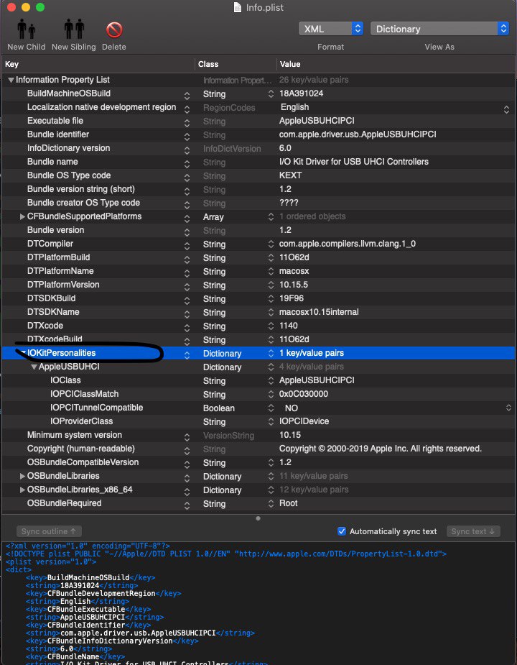Image resolution: width=517 pixels, height=665 pixels.
Task: Click class stepper on DTCompiler row
Action: (x=271, y=244)
